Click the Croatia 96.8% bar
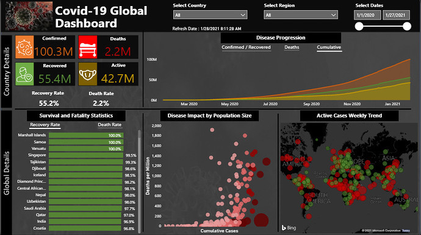 click(85, 228)
